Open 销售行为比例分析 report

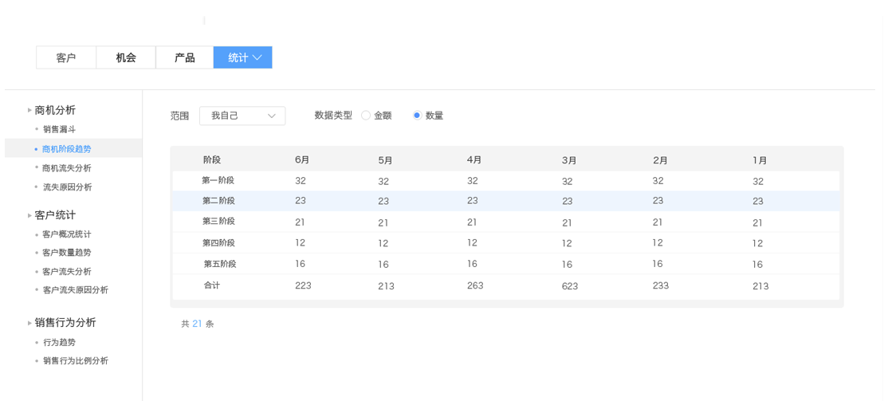click(76, 361)
